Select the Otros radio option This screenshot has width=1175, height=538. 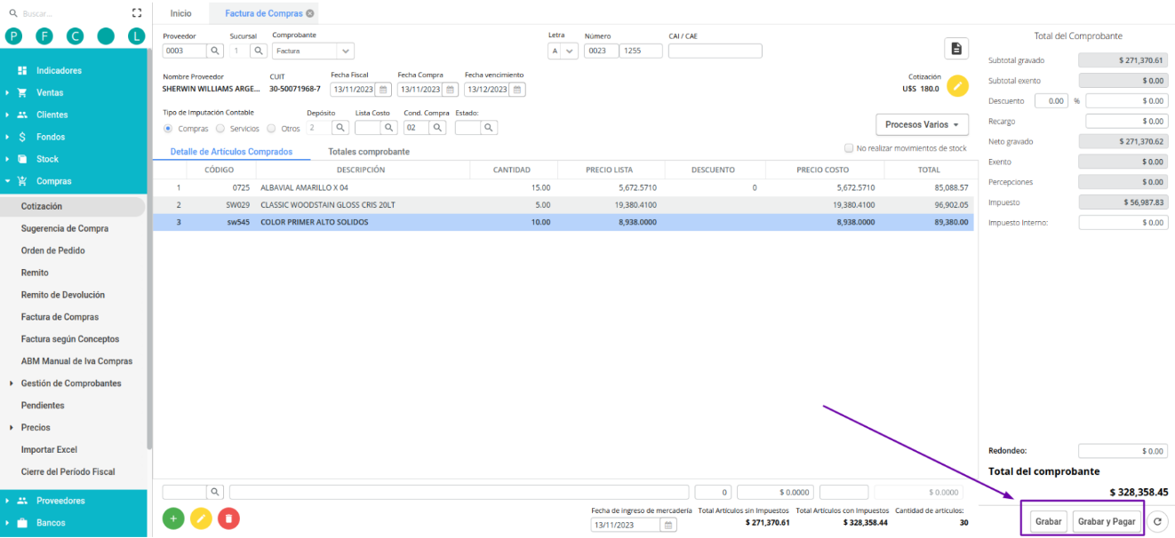click(x=272, y=129)
